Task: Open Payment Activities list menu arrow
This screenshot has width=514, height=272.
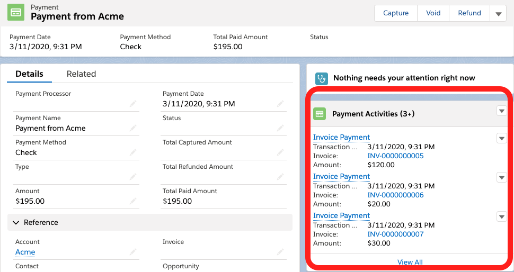Action: click(501, 111)
